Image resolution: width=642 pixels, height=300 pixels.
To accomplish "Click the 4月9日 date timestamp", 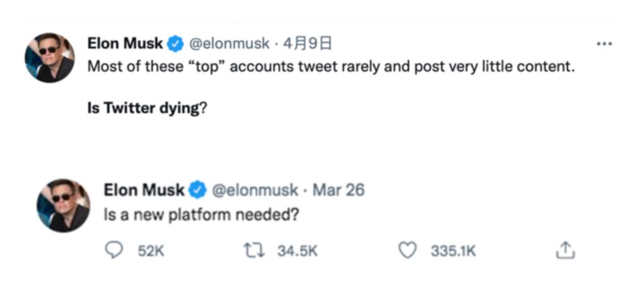I will point(307,44).
